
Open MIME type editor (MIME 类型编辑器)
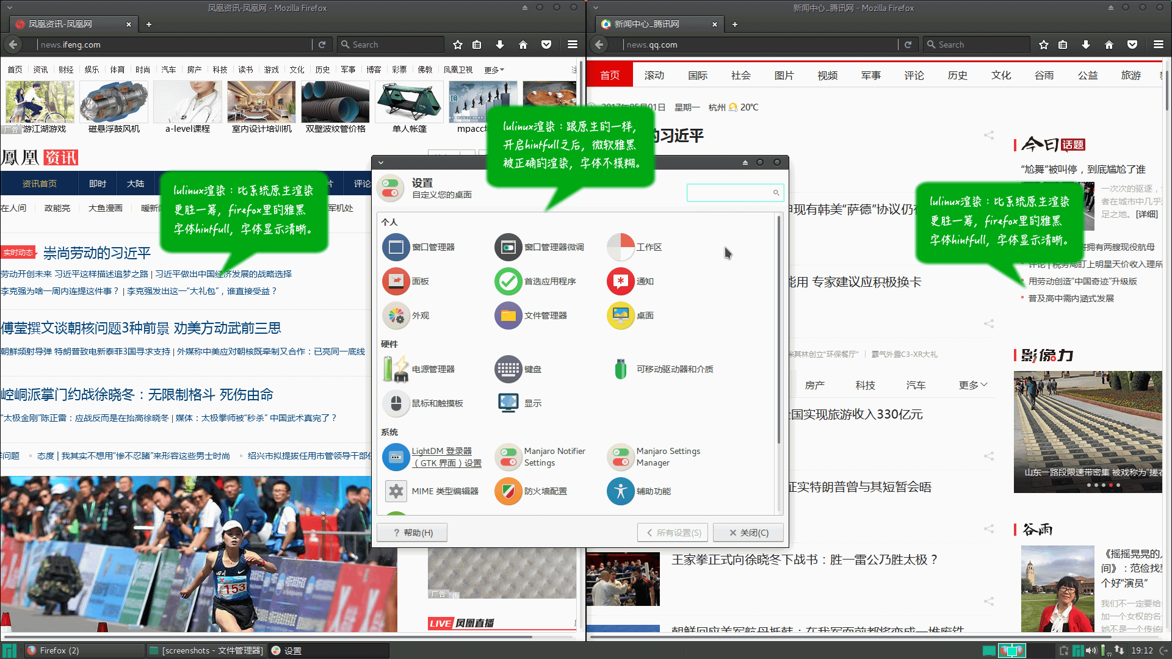(x=431, y=491)
